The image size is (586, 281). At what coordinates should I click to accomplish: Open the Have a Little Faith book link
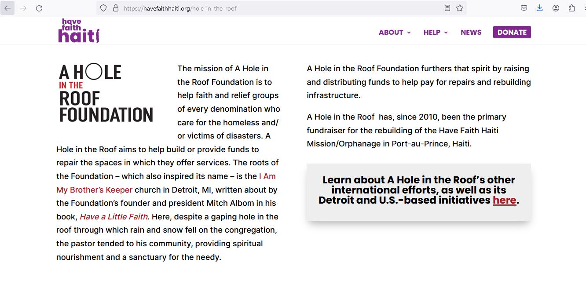click(x=114, y=216)
